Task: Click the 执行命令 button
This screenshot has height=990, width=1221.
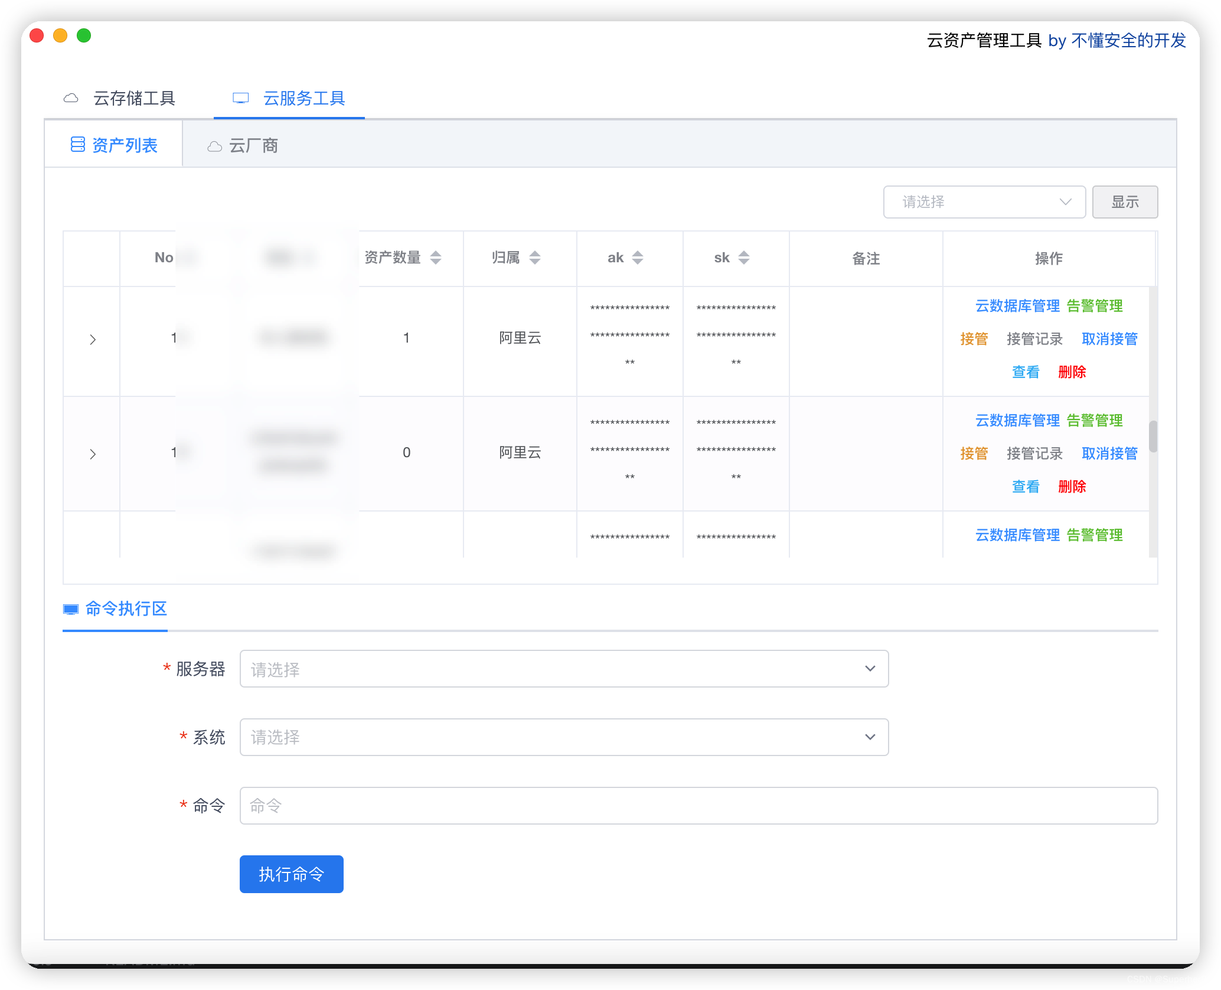Action: pyautogui.click(x=291, y=874)
